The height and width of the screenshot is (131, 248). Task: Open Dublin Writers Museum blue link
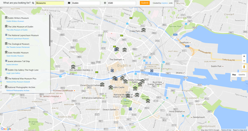(x=15, y=21)
